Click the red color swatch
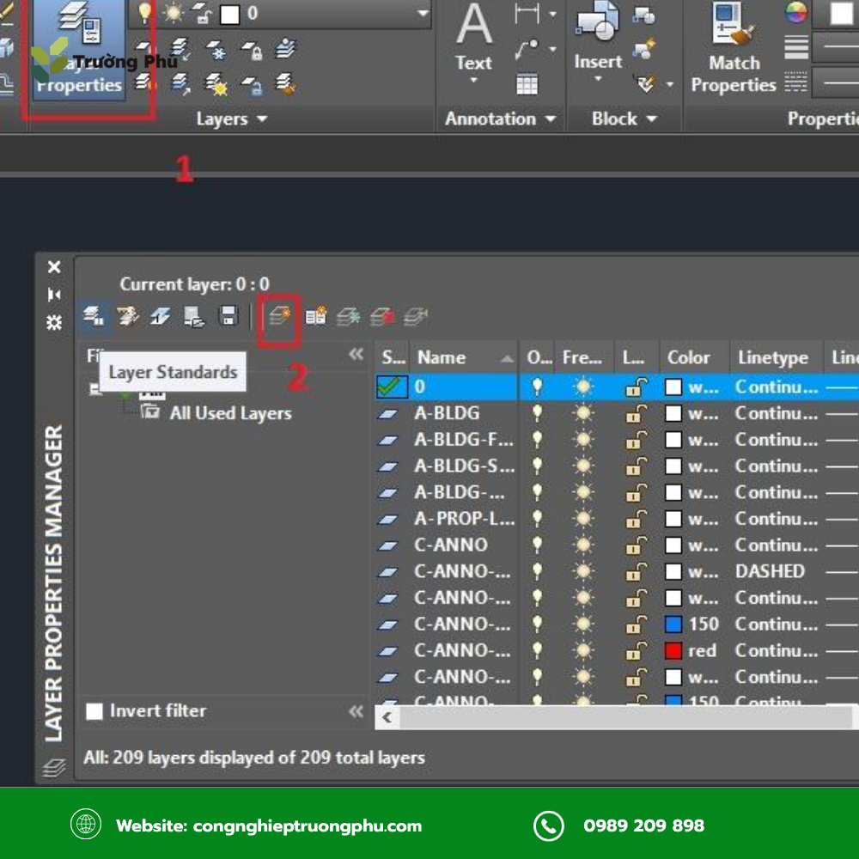The width and height of the screenshot is (859, 859). (x=673, y=650)
